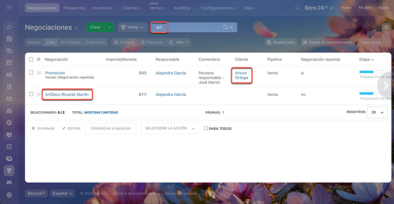Open the Registros 20 dropdown

pos(377,112)
